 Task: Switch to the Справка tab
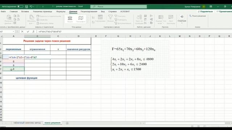(x=112, y=12)
